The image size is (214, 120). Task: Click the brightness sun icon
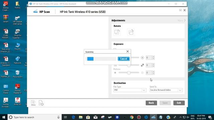pyautogui.click(x=142, y=58)
